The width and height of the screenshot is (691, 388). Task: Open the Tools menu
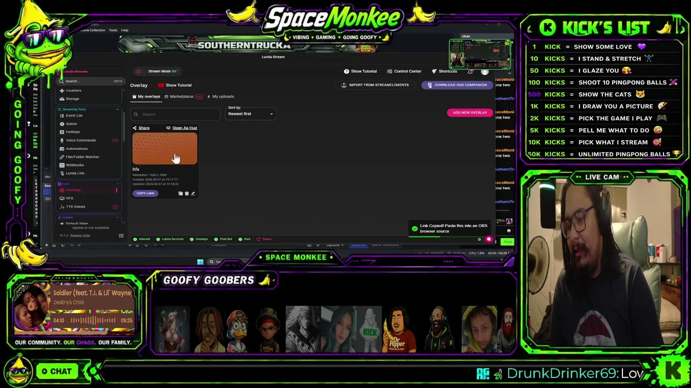113,30
